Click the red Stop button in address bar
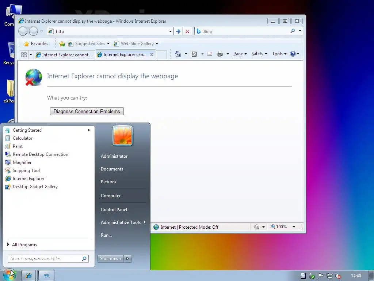Screen dimensions: 374x281 click(187, 31)
